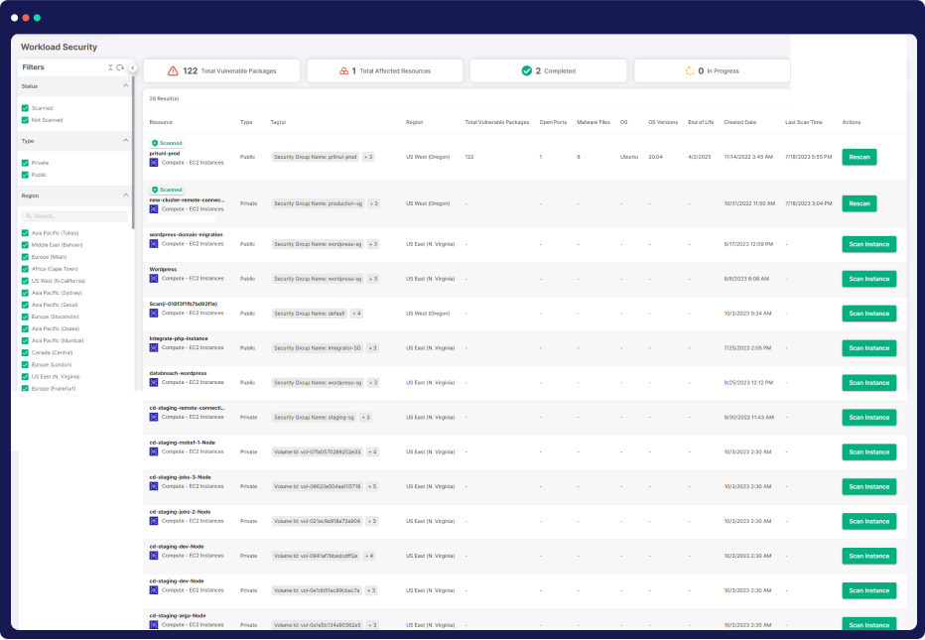Viewport: 925px width, 640px height.
Task: Click the refresh filters icon
Action: point(120,67)
